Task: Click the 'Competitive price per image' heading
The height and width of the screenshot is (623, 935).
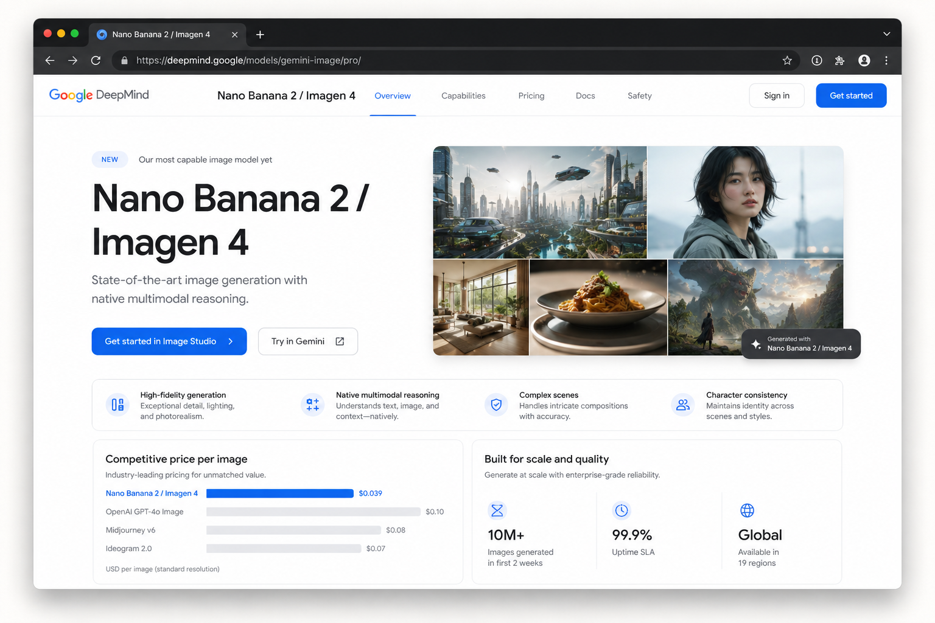Action: pos(177,459)
